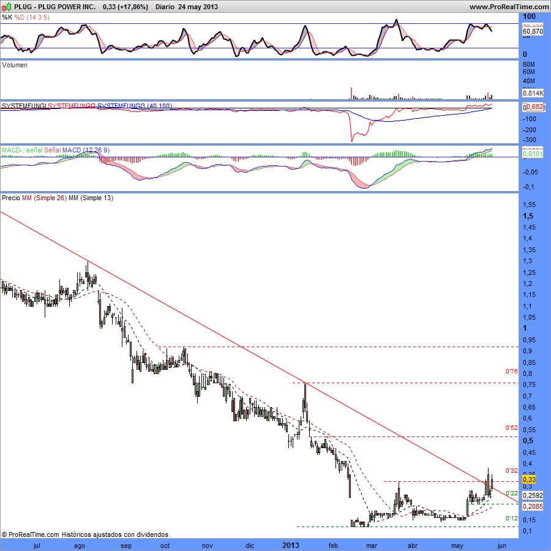Click the Diario timeframe label
The height and width of the screenshot is (551, 551).
point(165,7)
